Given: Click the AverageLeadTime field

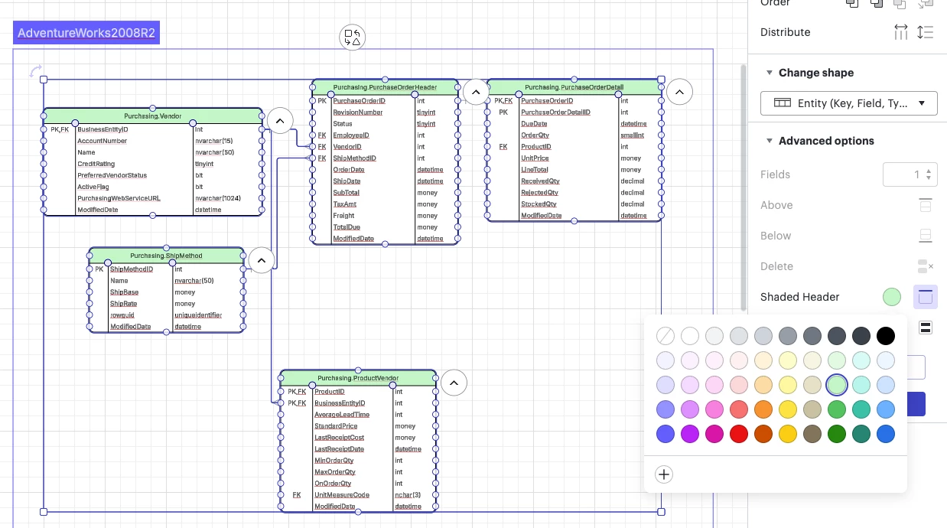Looking at the screenshot, I should point(342,415).
